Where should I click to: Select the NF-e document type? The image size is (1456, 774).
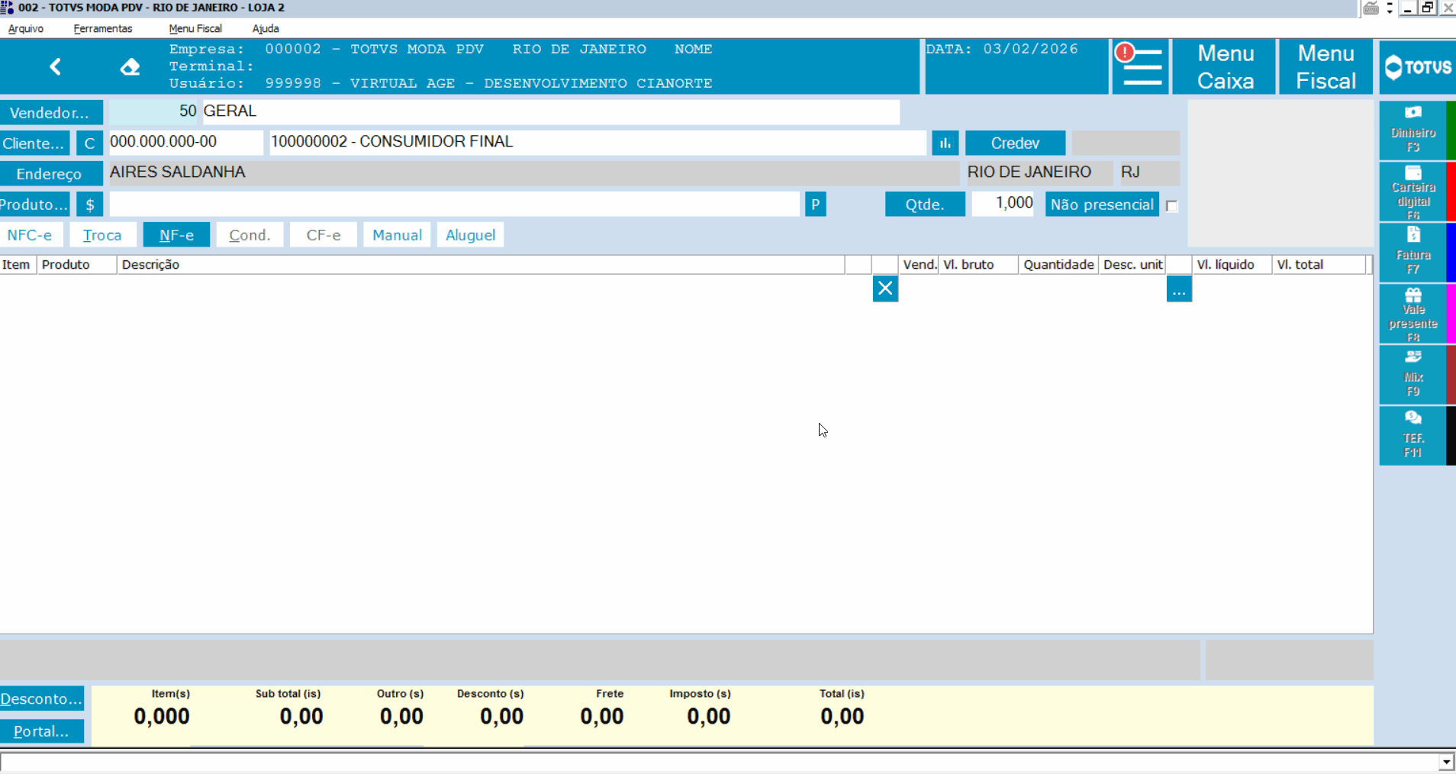pyautogui.click(x=176, y=235)
